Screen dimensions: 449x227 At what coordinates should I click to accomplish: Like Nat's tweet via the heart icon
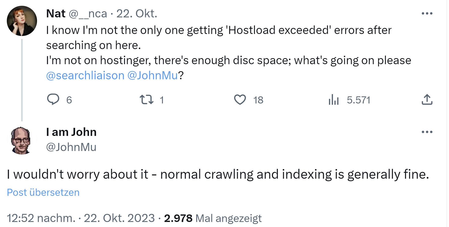(240, 100)
